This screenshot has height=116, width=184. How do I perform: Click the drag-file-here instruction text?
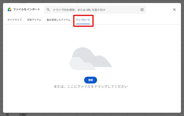click(90, 86)
